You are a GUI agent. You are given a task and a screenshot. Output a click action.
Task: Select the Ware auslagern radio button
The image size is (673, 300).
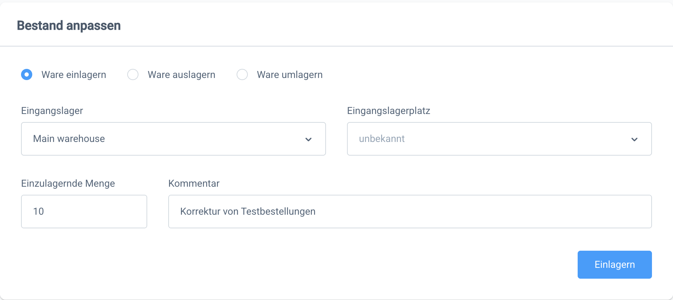[x=133, y=74]
